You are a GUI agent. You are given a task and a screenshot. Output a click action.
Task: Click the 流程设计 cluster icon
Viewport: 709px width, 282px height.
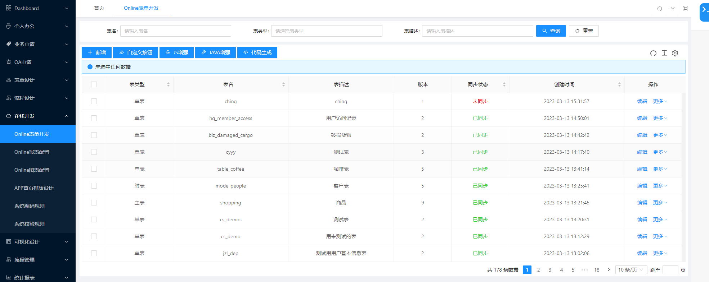point(9,98)
